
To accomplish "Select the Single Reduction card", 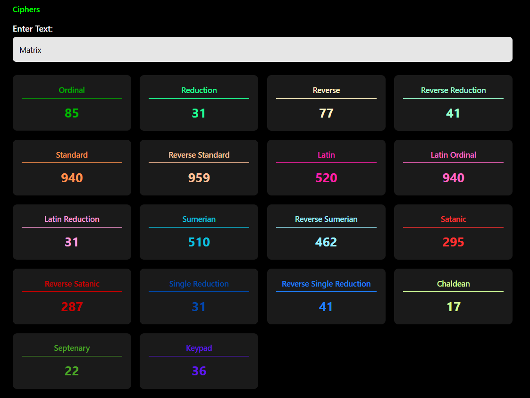I will [x=199, y=296].
